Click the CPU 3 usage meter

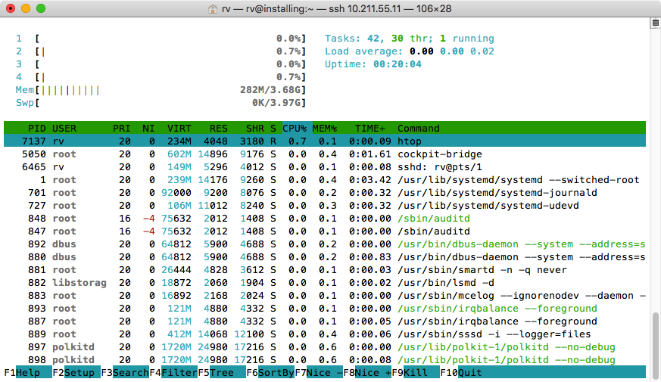(161, 64)
